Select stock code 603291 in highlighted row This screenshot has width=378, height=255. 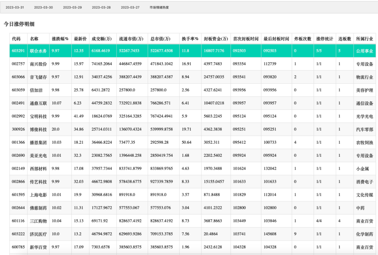click(18, 51)
